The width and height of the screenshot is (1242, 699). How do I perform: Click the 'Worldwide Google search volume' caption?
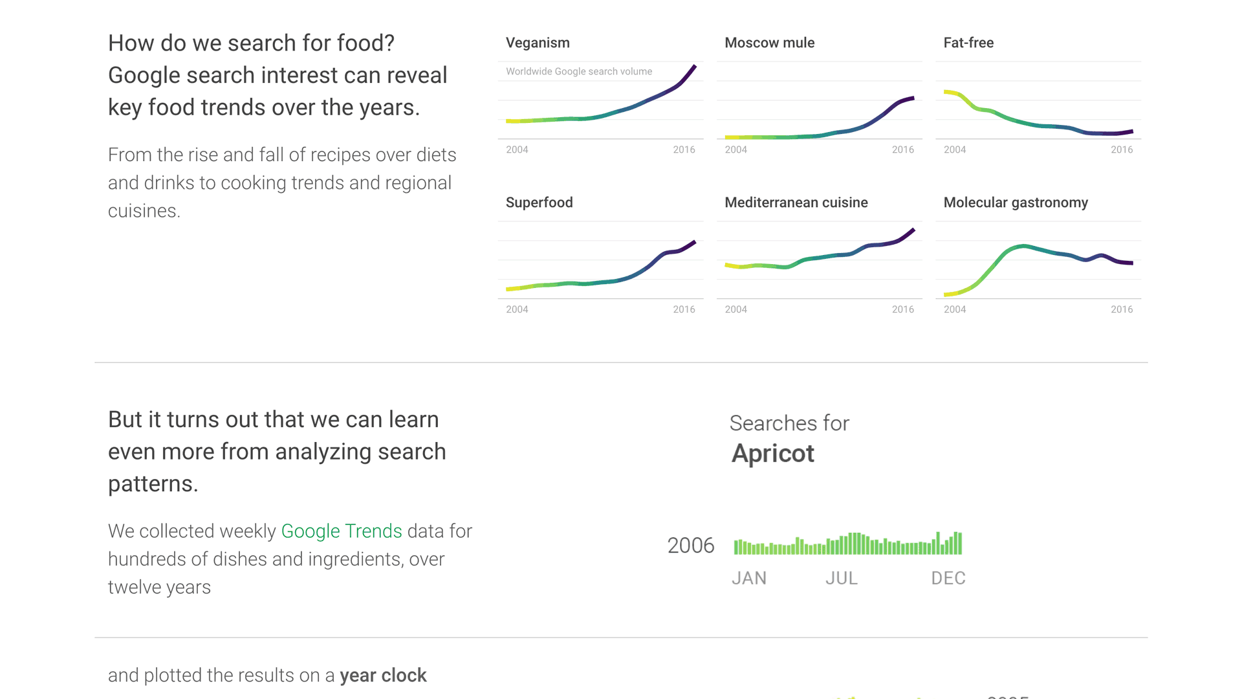click(x=579, y=72)
